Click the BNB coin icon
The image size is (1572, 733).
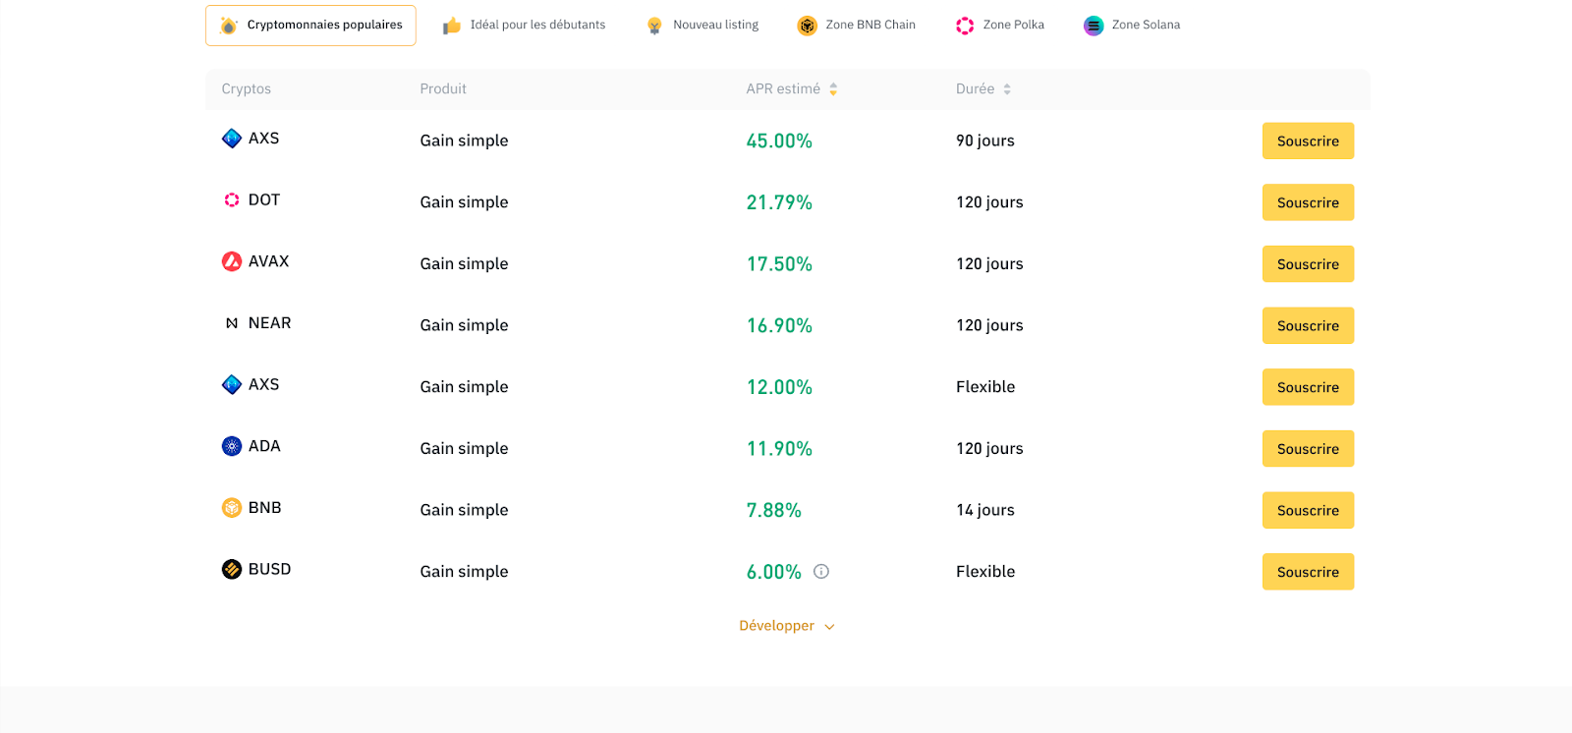(x=232, y=508)
